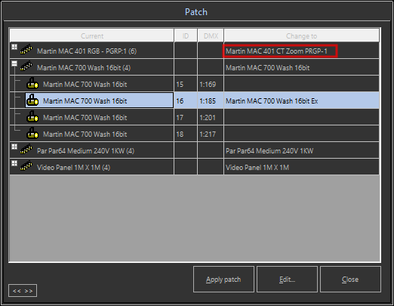Select Martin MAC 700 Wash 16bit (4) group row
Screen dimensions: 394x306
(x=194, y=67)
